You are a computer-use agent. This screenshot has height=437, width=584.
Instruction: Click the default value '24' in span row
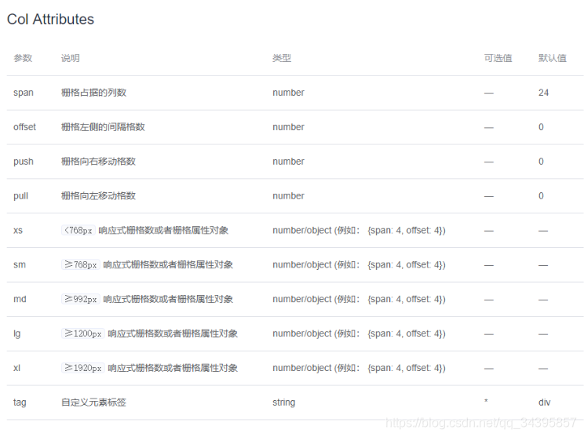[543, 93]
